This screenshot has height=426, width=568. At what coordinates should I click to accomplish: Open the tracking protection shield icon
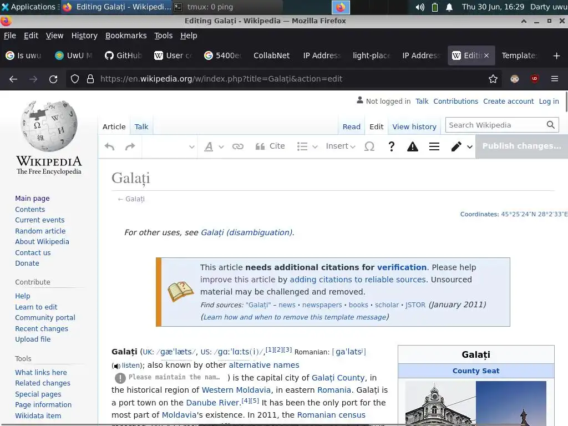click(x=75, y=79)
